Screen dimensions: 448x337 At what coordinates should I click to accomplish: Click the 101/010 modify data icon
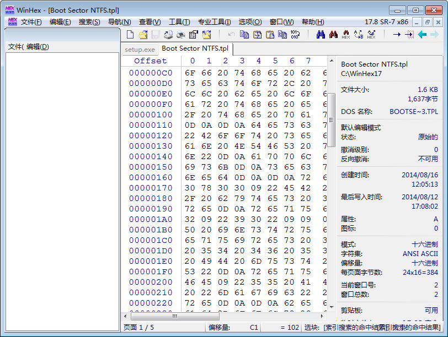(x=295, y=35)
